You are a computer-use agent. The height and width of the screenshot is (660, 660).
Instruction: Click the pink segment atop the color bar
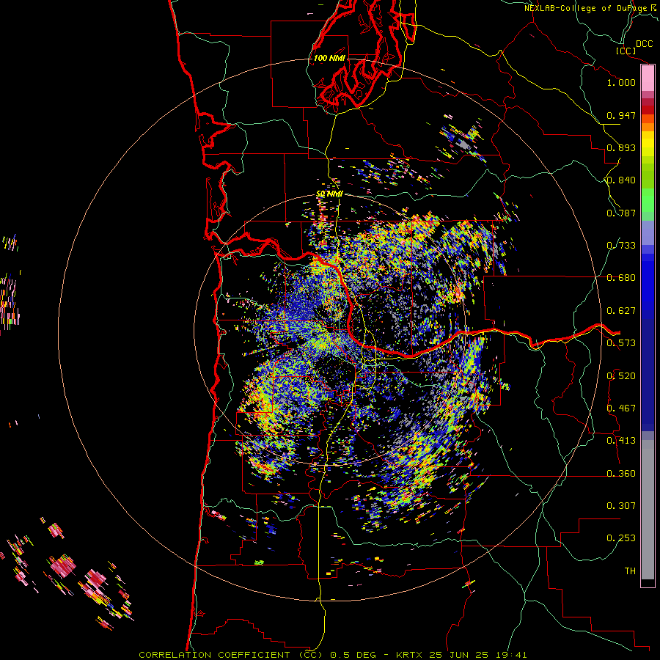pos(648,78)
